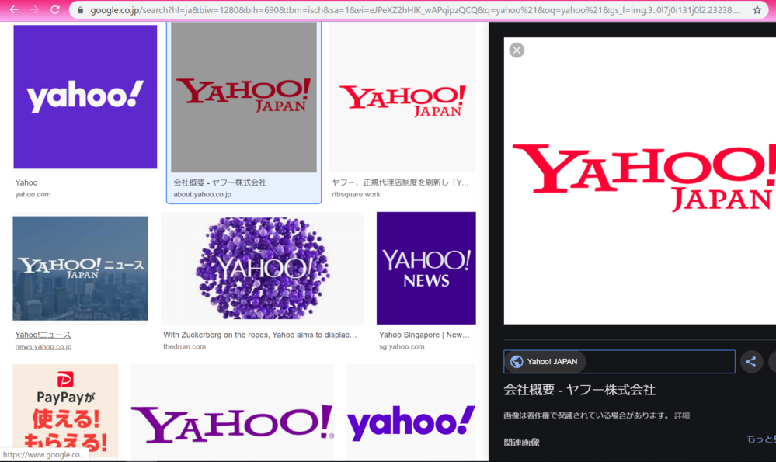Open the 詳細 copyright details link
The height and width of the screenshot is (462, 776).
pos(681,415)
